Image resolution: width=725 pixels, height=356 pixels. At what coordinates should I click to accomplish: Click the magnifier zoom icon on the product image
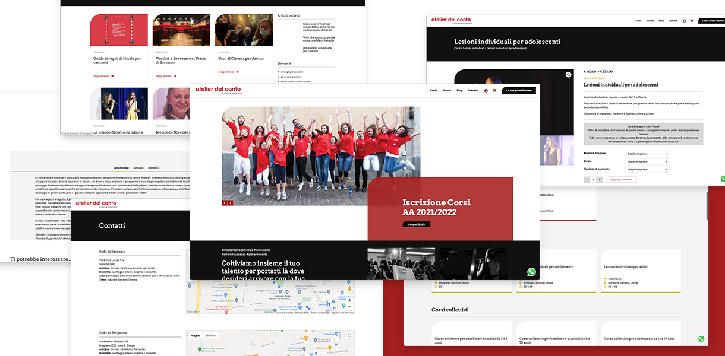(x=568, y=75)
